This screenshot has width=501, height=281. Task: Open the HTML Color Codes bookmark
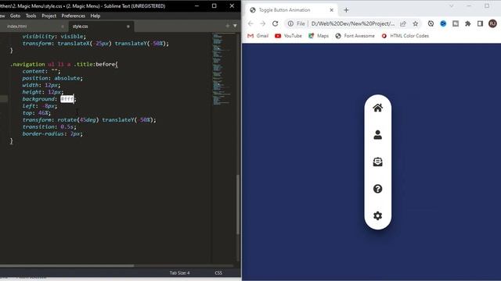[x=405, y=36]
